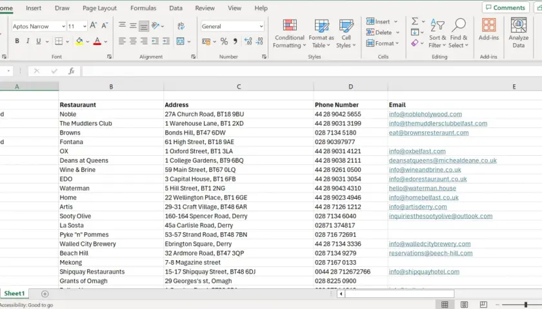Switch to the Data tab
The image size is (542, 309).
coord(176,8)
